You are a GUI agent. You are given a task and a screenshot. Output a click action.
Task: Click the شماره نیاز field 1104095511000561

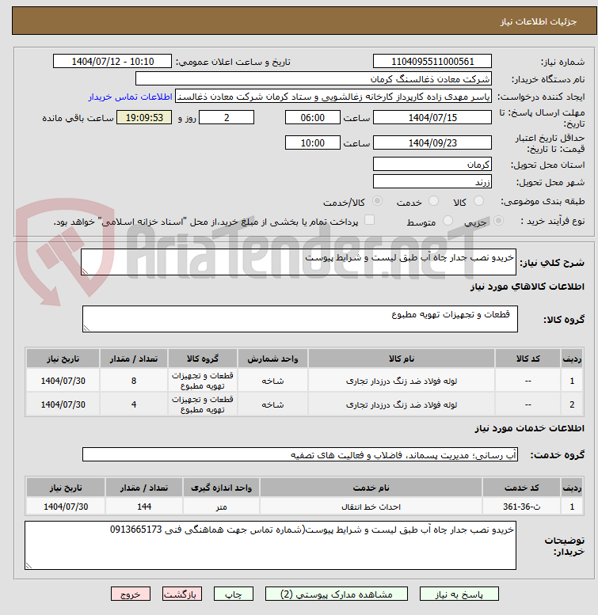coord(432,62)
